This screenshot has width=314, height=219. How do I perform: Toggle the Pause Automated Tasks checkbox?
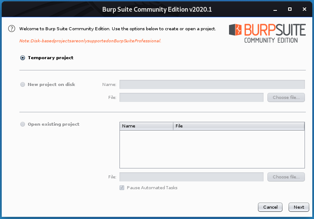(x=122, y=188)
